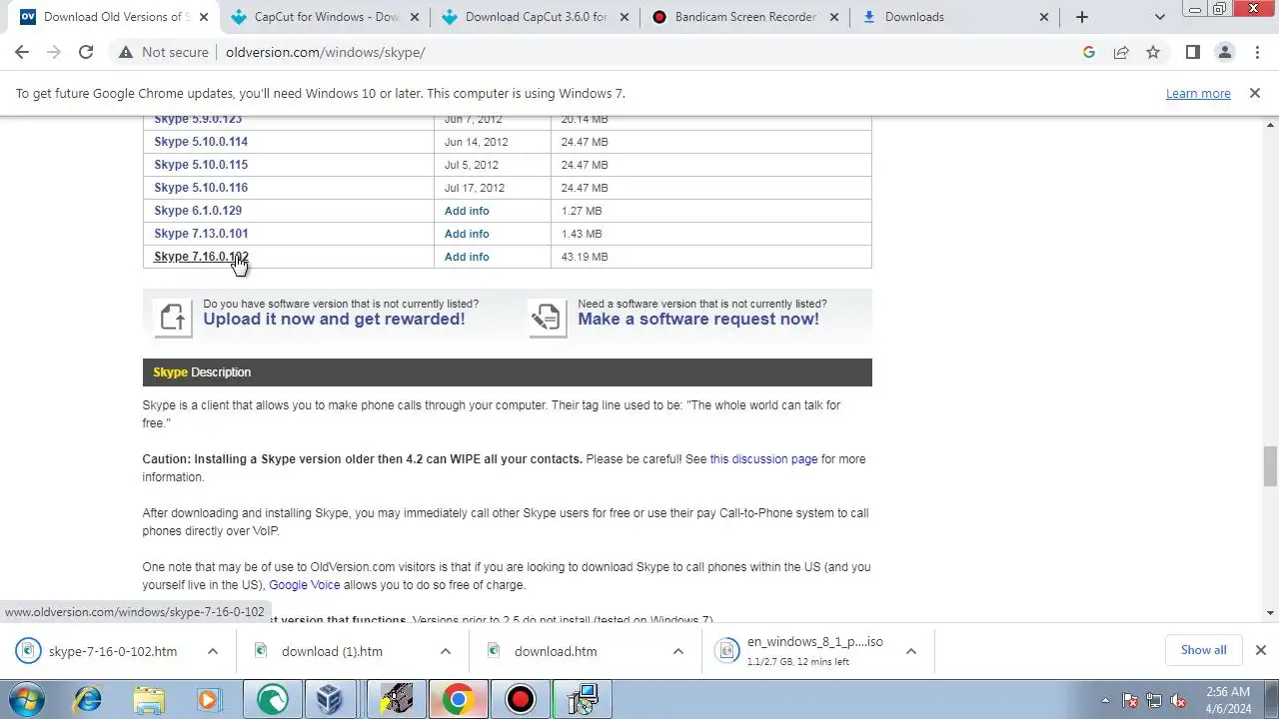Share this page icon
Screen dimensions: 1279x719
point(1121,52)
